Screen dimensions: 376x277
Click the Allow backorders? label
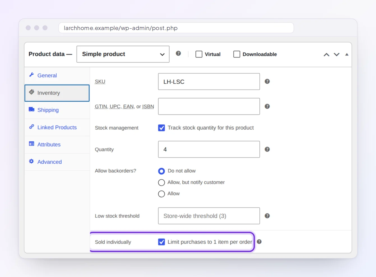pos(116,171)
